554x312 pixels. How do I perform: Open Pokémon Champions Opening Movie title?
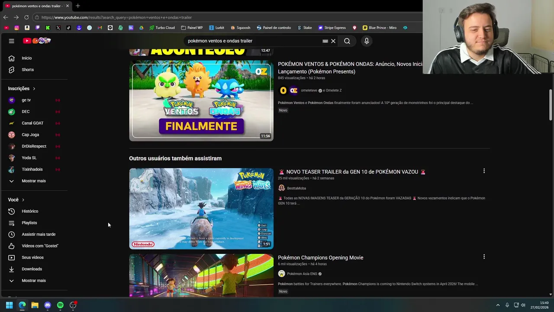click(x=320, y=257)
